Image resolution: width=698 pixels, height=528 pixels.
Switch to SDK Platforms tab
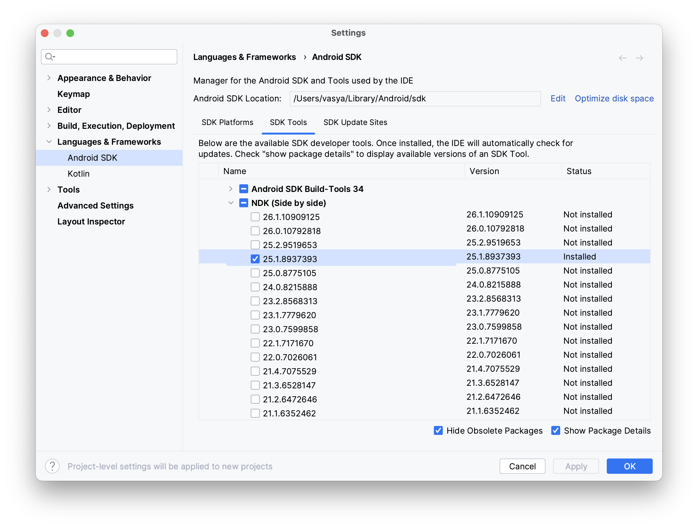227,122
